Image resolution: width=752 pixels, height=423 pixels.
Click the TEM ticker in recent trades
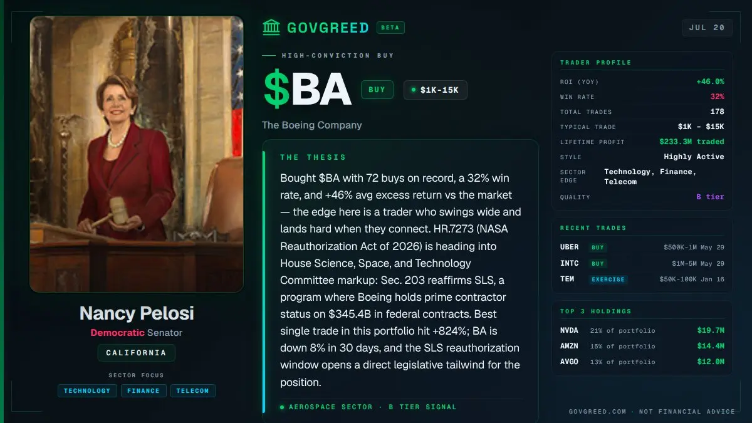click(x=567, y=279)
